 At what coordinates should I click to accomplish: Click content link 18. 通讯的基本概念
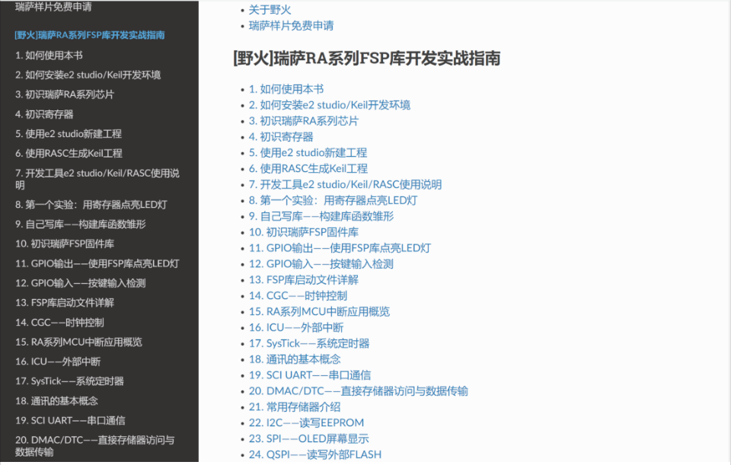[295, 359]
